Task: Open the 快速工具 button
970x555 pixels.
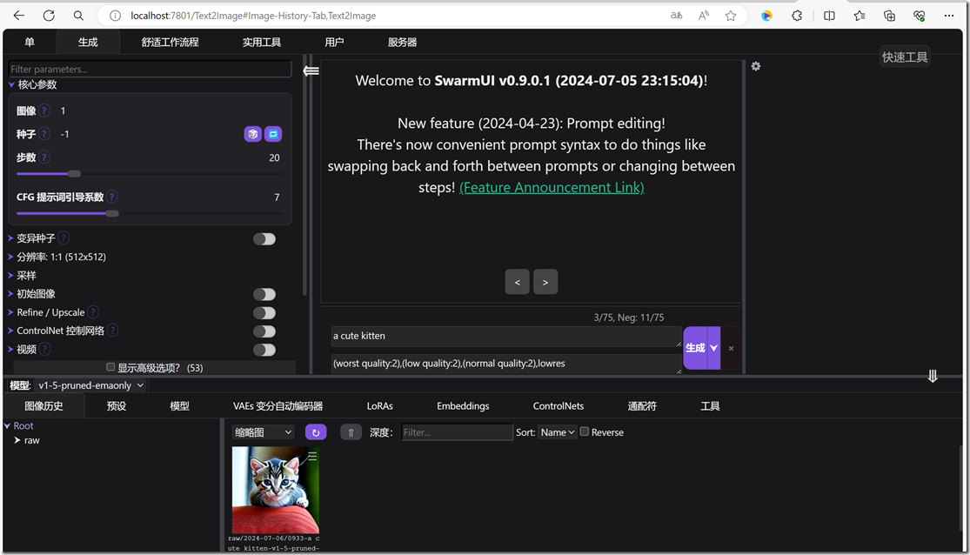Action: click(905, 57)
